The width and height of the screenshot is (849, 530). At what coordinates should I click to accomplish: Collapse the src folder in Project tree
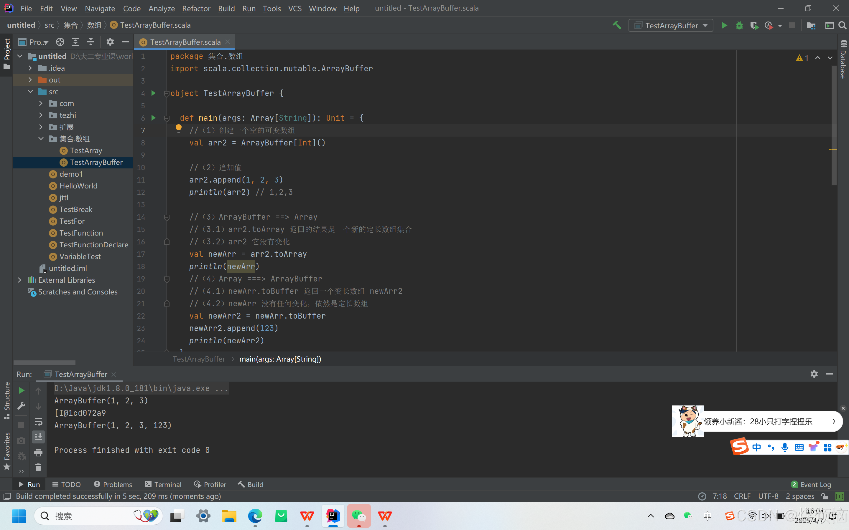coord(31,92)
